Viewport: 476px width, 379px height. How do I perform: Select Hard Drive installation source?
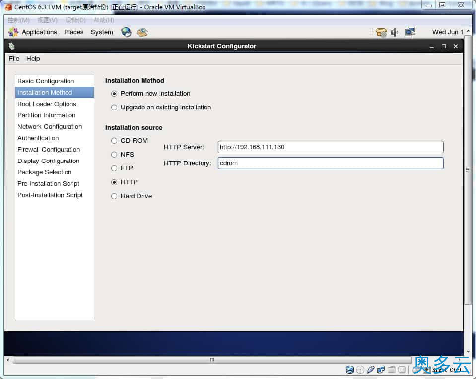[114, 196]
